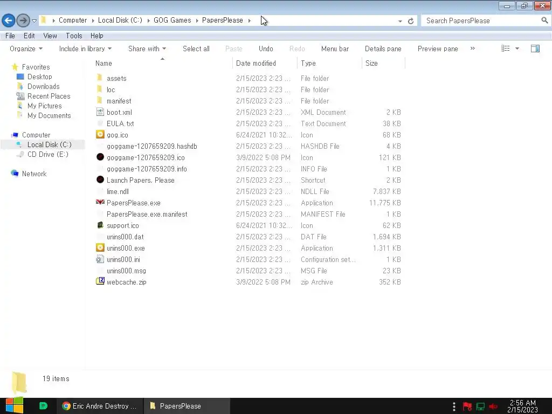Open the recent locations dropdown arrow
This screenshot has width=552, height=414.
pos(34,21)
